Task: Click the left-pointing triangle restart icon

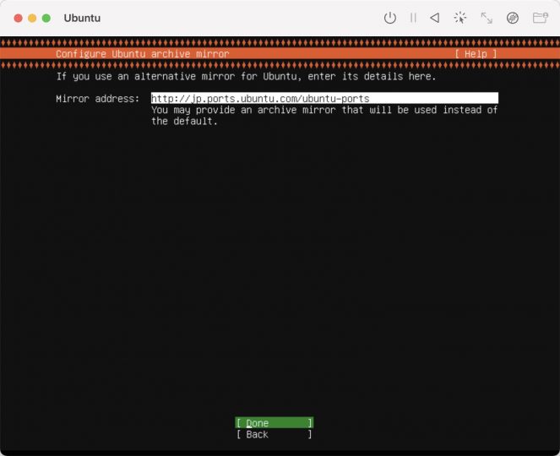Action: click(435, 18)
